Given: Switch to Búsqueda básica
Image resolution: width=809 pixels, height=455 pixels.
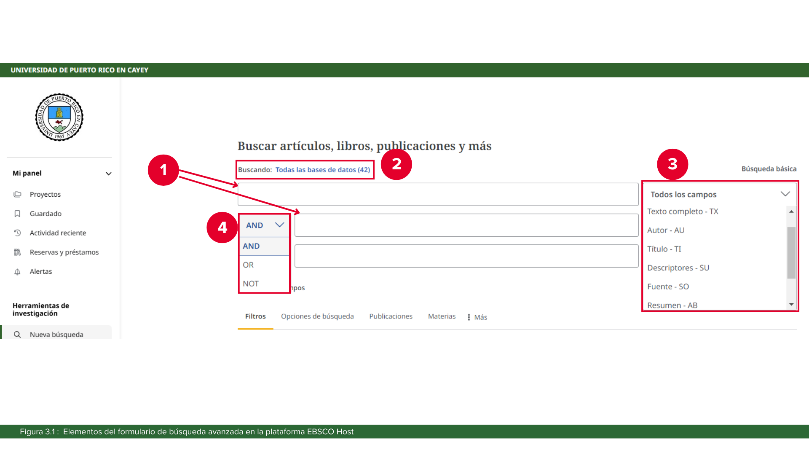Looking at the screenshot, I should (769, 169).
